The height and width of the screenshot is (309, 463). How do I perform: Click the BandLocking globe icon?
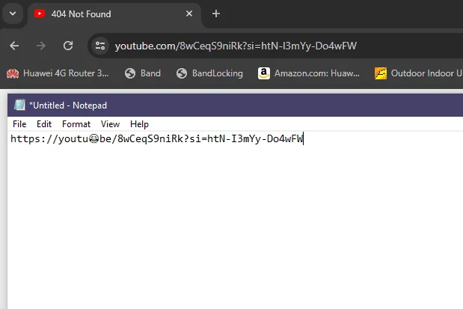[x=182, y=73]
